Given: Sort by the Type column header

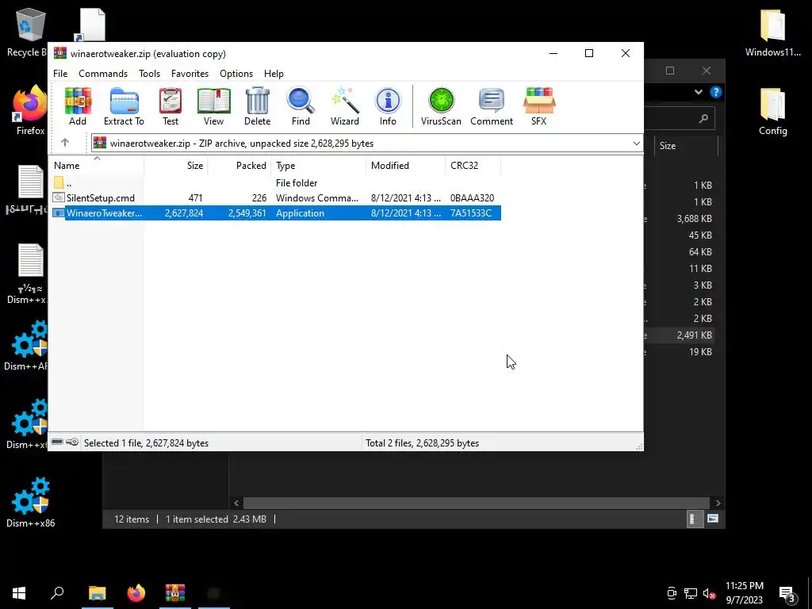Looking at the screenshot, I should click(319, 166).
